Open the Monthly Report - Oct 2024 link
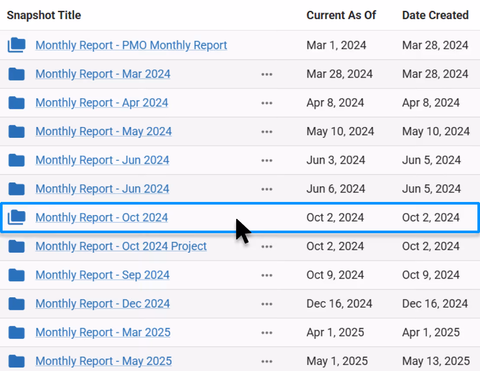This screenshot has height=371, width=480. (x=102, y=218)
